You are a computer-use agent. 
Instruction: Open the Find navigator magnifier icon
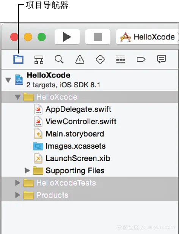pyautogui.click(x=59, y=59)
